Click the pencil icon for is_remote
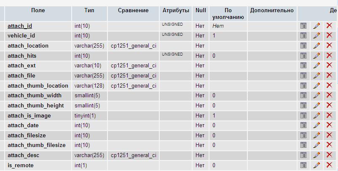Image resolution: width=338 pixels, height=171 pixels. [317, 165]
